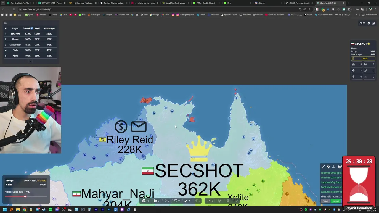Click the browser address bar
Screen dimensions: 379x213
point(157,9)
